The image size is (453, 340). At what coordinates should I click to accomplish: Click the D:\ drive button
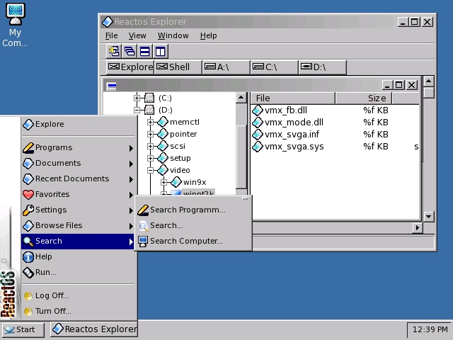click(x=323, y=67)
